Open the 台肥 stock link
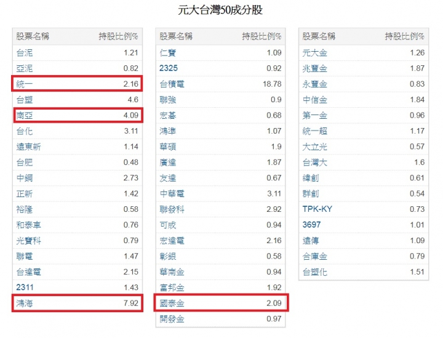The width and height of the screenshot is (443, 338). click(x=24, y=163)
